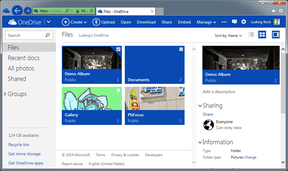Open the Create dropdown menu
This screenshot has height=171, width=288.
pyautogui.click(x=74, y=22)
